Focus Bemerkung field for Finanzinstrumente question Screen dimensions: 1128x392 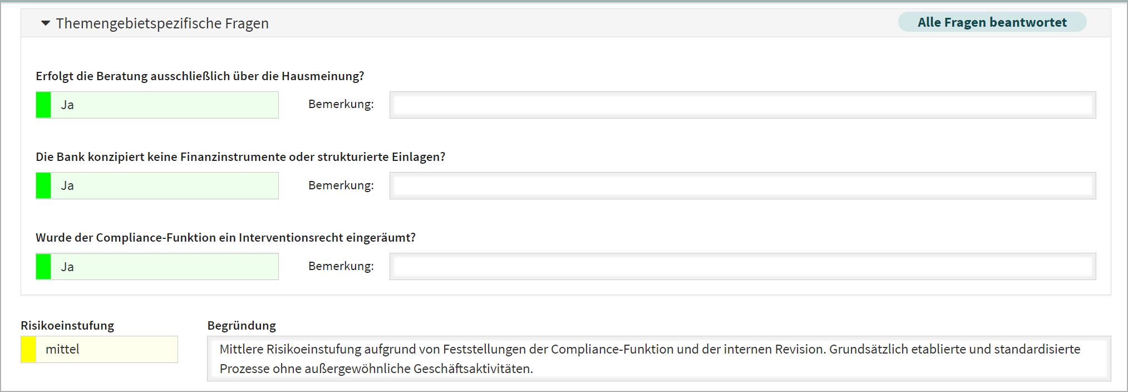[742, 186]
